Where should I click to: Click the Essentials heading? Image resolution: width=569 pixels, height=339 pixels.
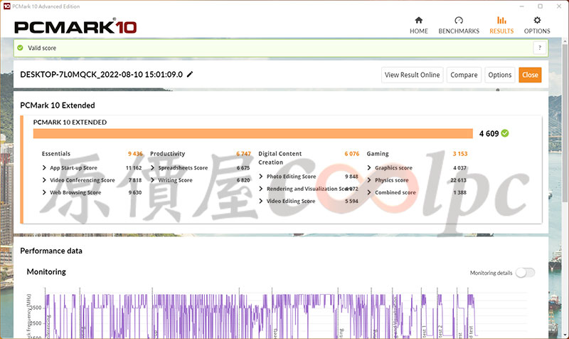click(56, 154)
